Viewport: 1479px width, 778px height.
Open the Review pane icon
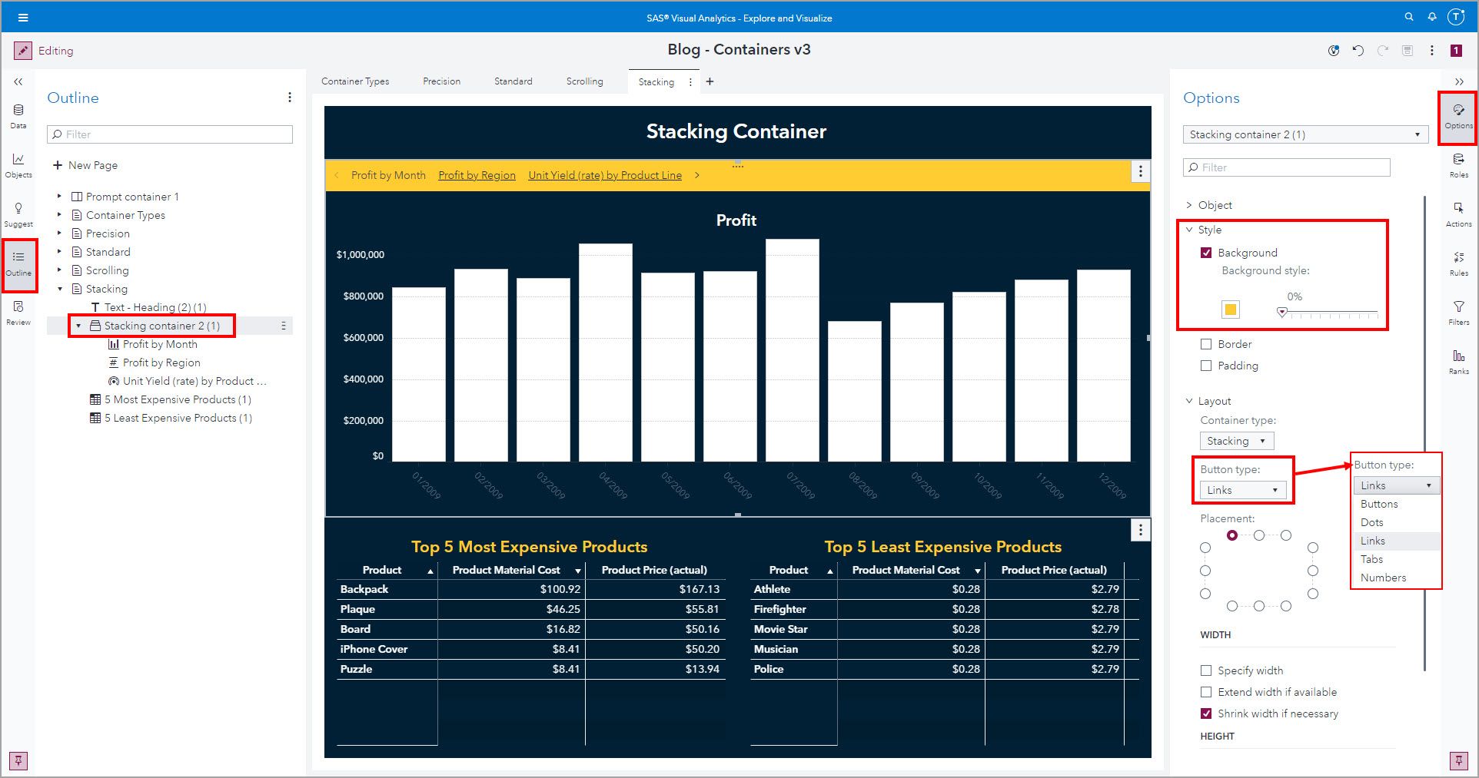coord(18,311)
